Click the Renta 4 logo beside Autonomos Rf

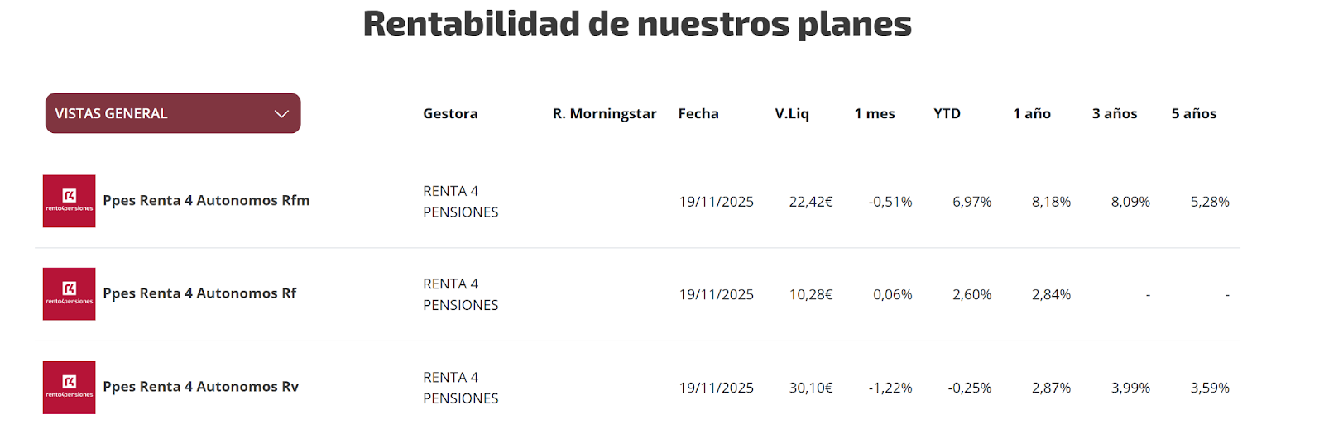[x=70, y=294]
